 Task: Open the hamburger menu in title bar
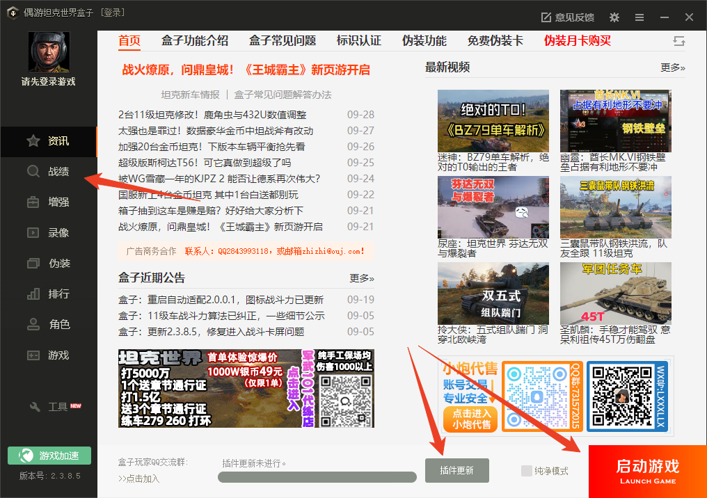tap(640, 17)
